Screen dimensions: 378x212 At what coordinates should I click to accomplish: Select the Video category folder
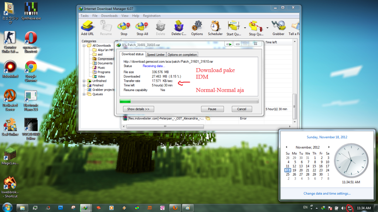[x=99, y=77]
